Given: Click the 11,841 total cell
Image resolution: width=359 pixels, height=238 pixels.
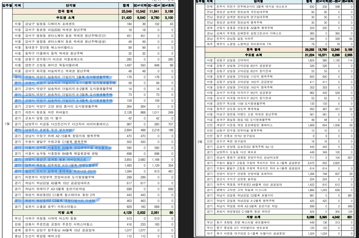Looking at the screenshot, I should tap(154, 11).
